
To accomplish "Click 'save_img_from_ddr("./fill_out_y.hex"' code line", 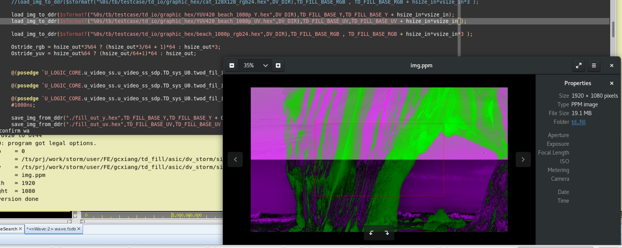I will (x=117, y=118).
